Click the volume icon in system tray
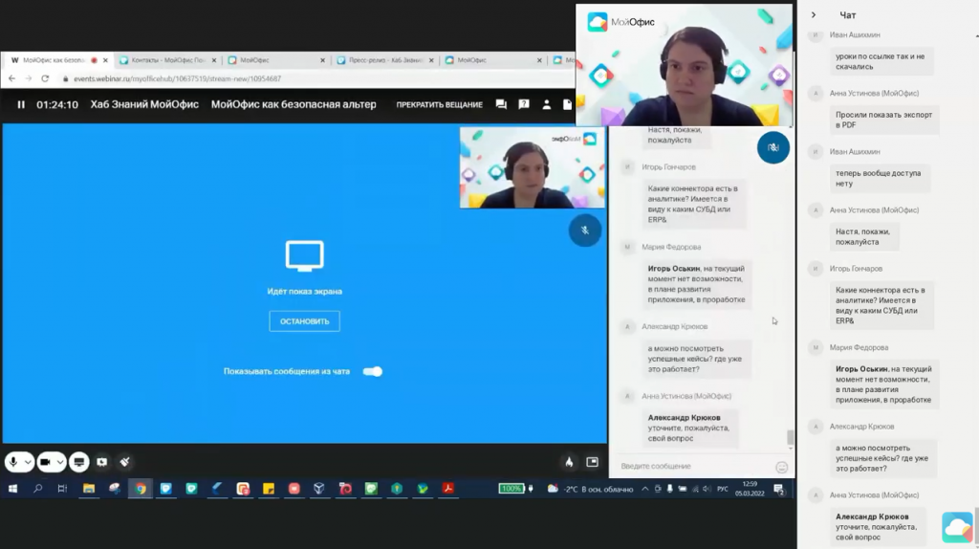Viewport: 979px width, 549px height. [x=707, y=489]
